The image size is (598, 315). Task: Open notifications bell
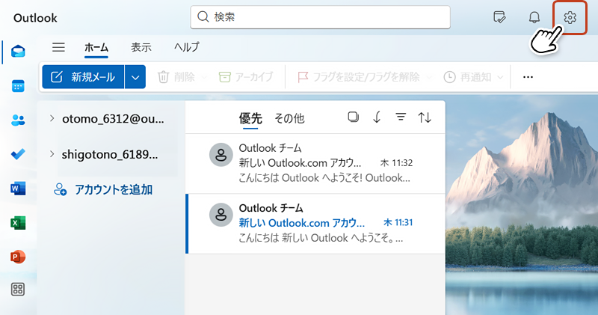click(x=534, y=17)
